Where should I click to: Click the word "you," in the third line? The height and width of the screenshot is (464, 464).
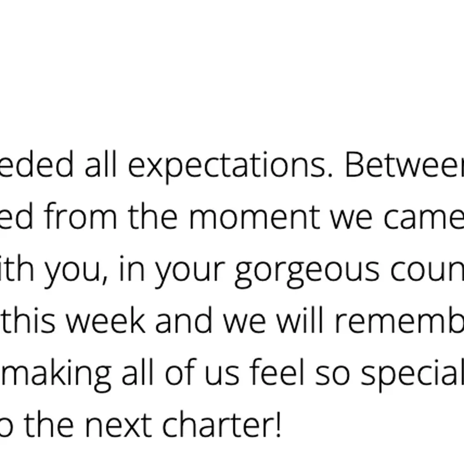(77, 271)
